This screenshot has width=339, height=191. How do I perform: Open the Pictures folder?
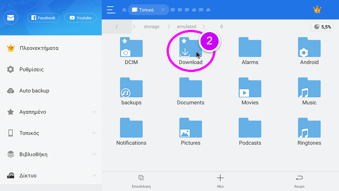coord(191,132)
